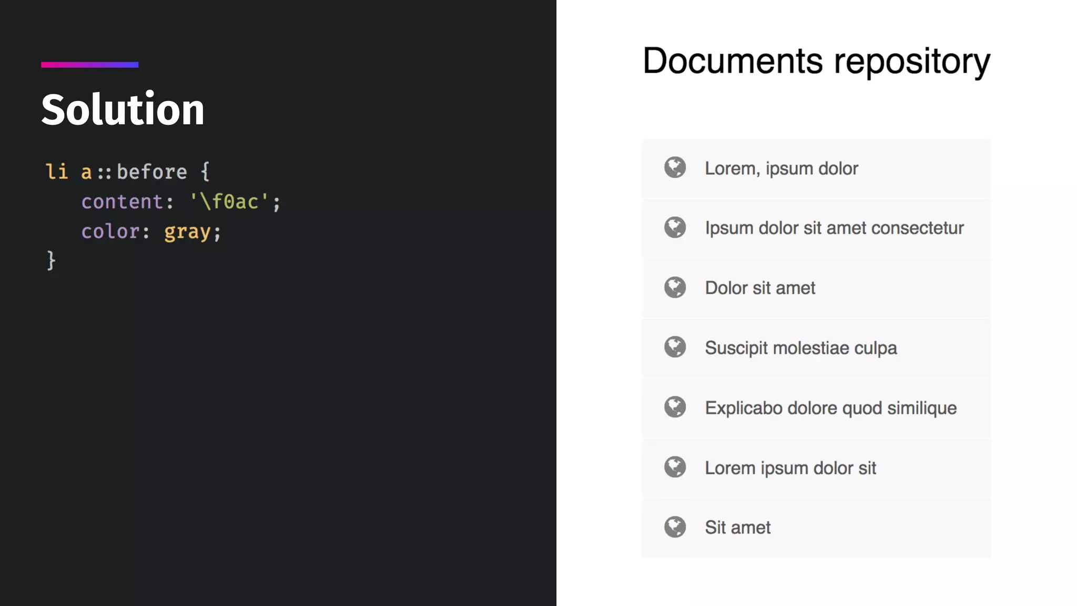Click the gradient accent bar above Solution
This screenshot has height=606, width=1077.
(90, 65)
